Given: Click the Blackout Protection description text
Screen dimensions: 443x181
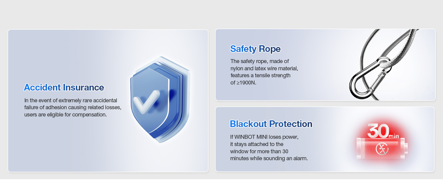Looking at the screenshot, I should [269, 148].
